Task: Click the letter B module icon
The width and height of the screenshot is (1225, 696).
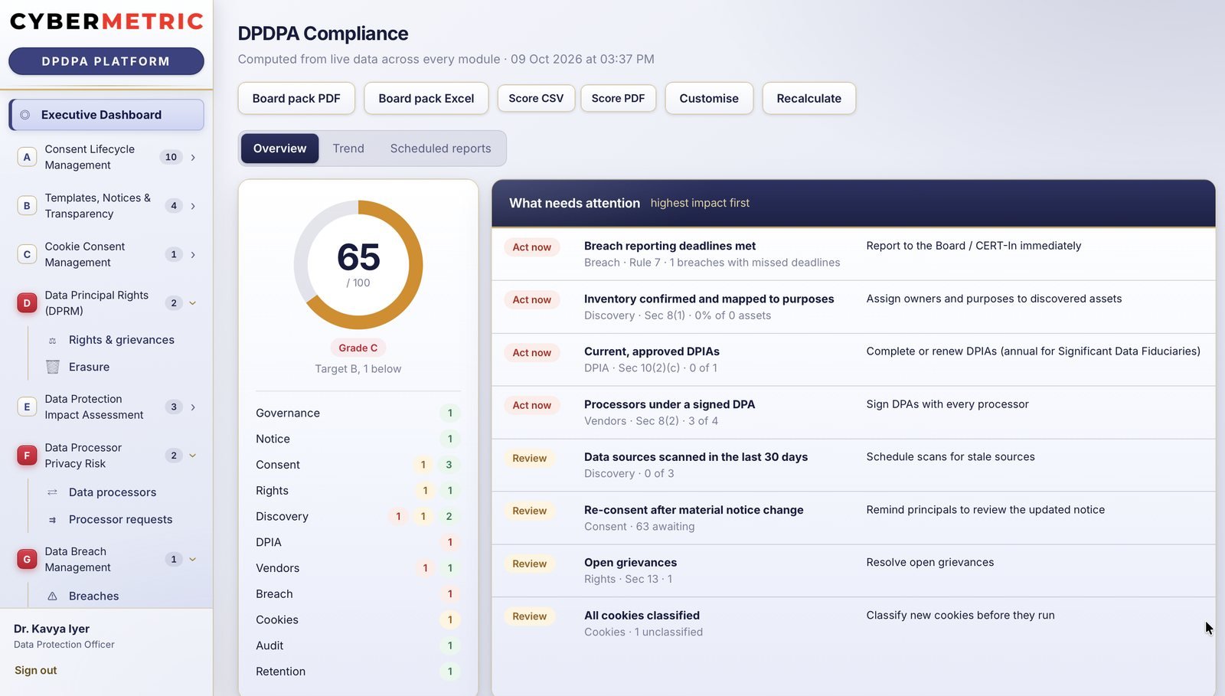Action: pyautogui.click(x=27, y=206)
